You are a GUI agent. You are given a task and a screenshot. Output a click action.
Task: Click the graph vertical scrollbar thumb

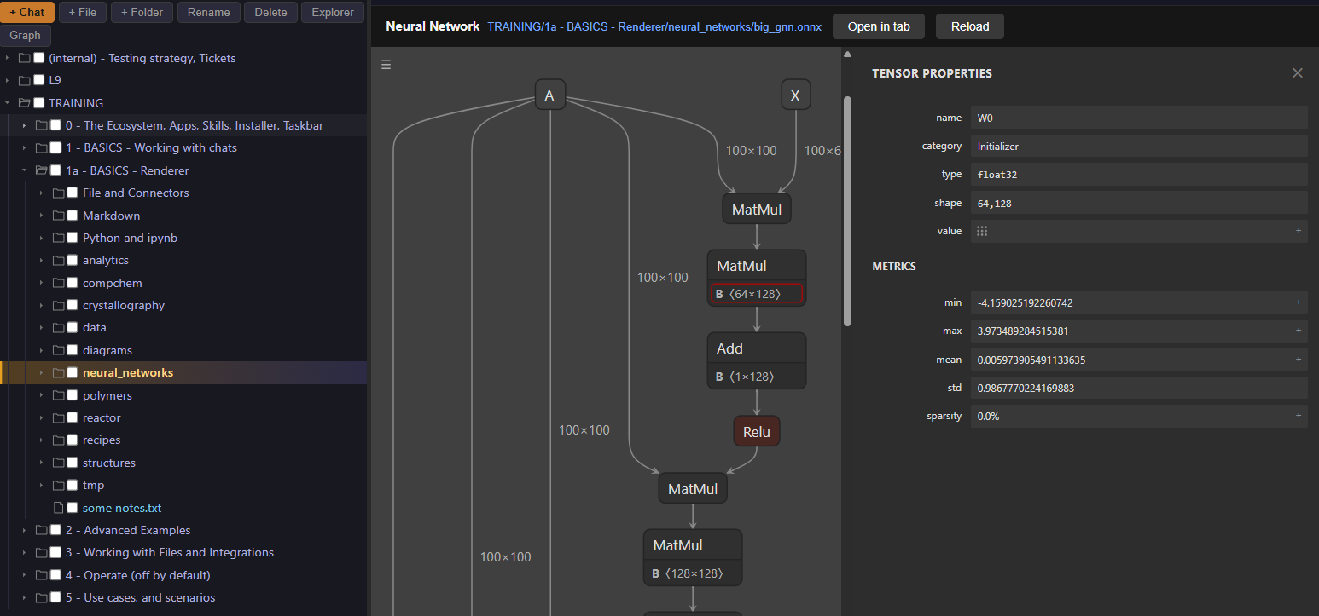[x=847, y=210]
